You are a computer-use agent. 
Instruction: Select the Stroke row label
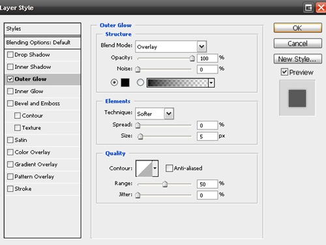23,188
